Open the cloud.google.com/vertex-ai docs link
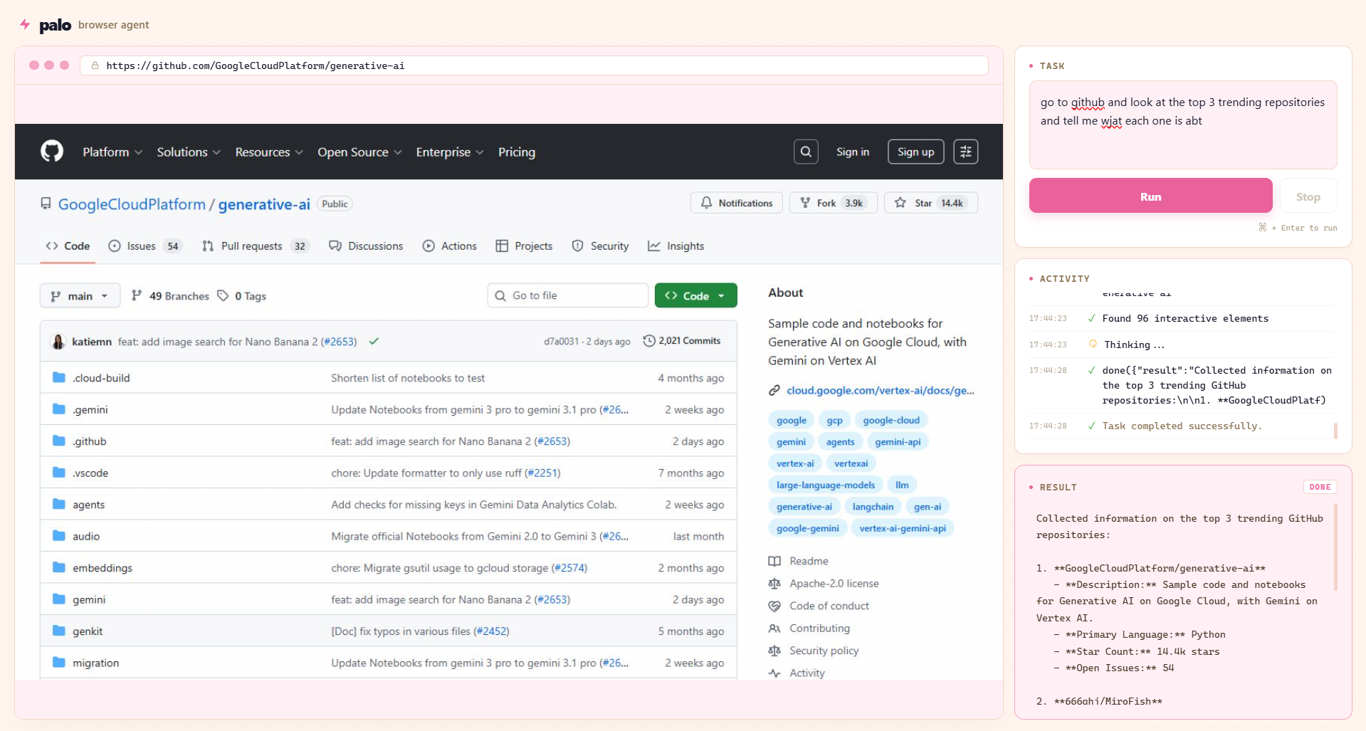 (880, 390)
